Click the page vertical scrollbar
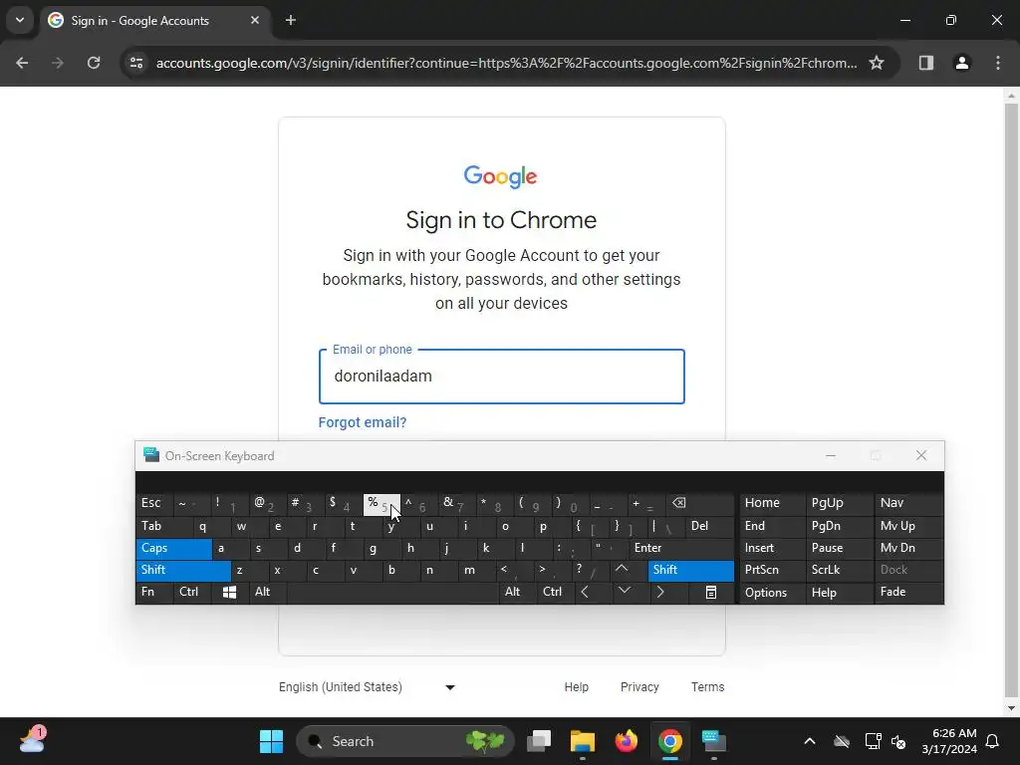Image resolution: width=1020 pixels, height=765 pixels. click(1011, 402)
